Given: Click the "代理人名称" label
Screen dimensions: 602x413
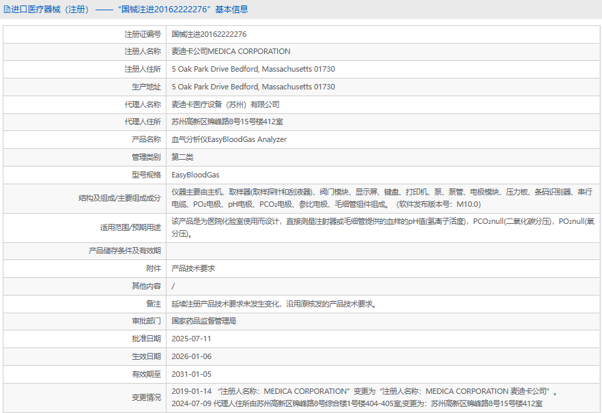Looking at the screenshot, I should click(143, 104).
